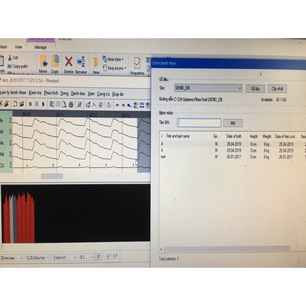
Task: Open the 0.3 value dropdown
Action: tap(87, 257)
